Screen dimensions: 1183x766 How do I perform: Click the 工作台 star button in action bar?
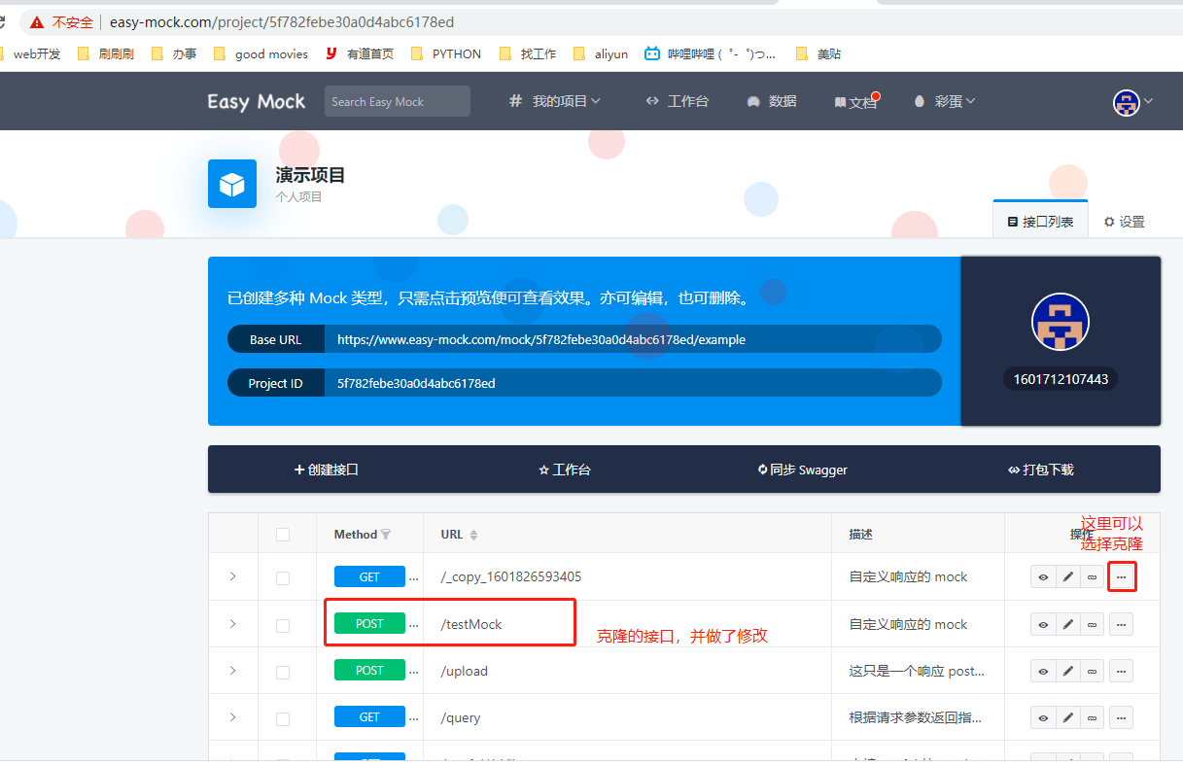click(x=565, y=470)
